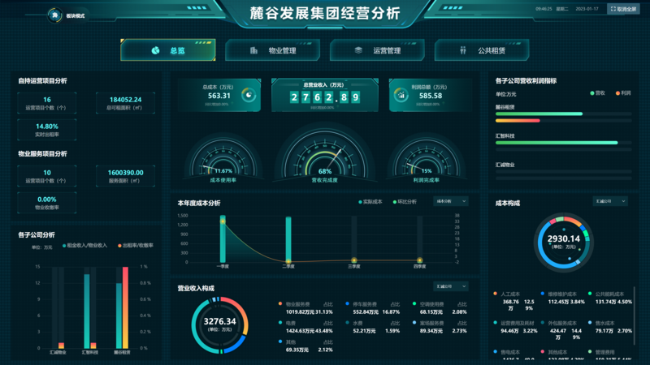This screenshot has height=365, width=650.
Task: Click the scrollbar in 成本构成 list
Action: 635,316
